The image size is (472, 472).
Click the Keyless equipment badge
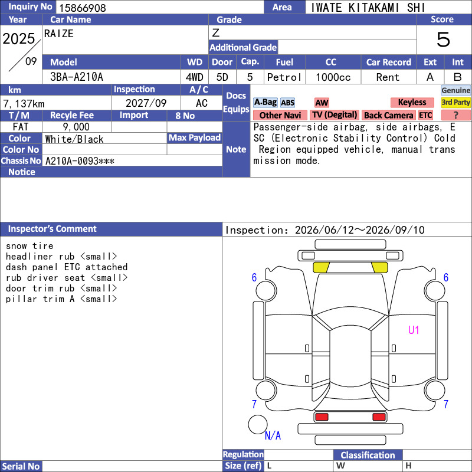tap(412, 102)
